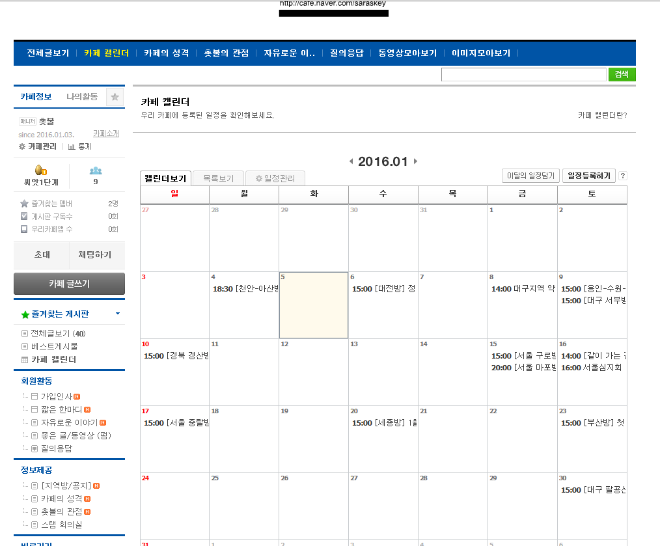The image size is (660, 546).
Task: Open the 14:00 대구지역 event
Action: pos(523,289)
